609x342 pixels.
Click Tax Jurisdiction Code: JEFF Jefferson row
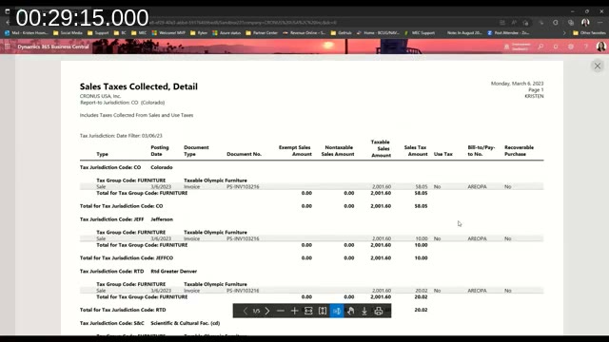click(x=127, y=219)
